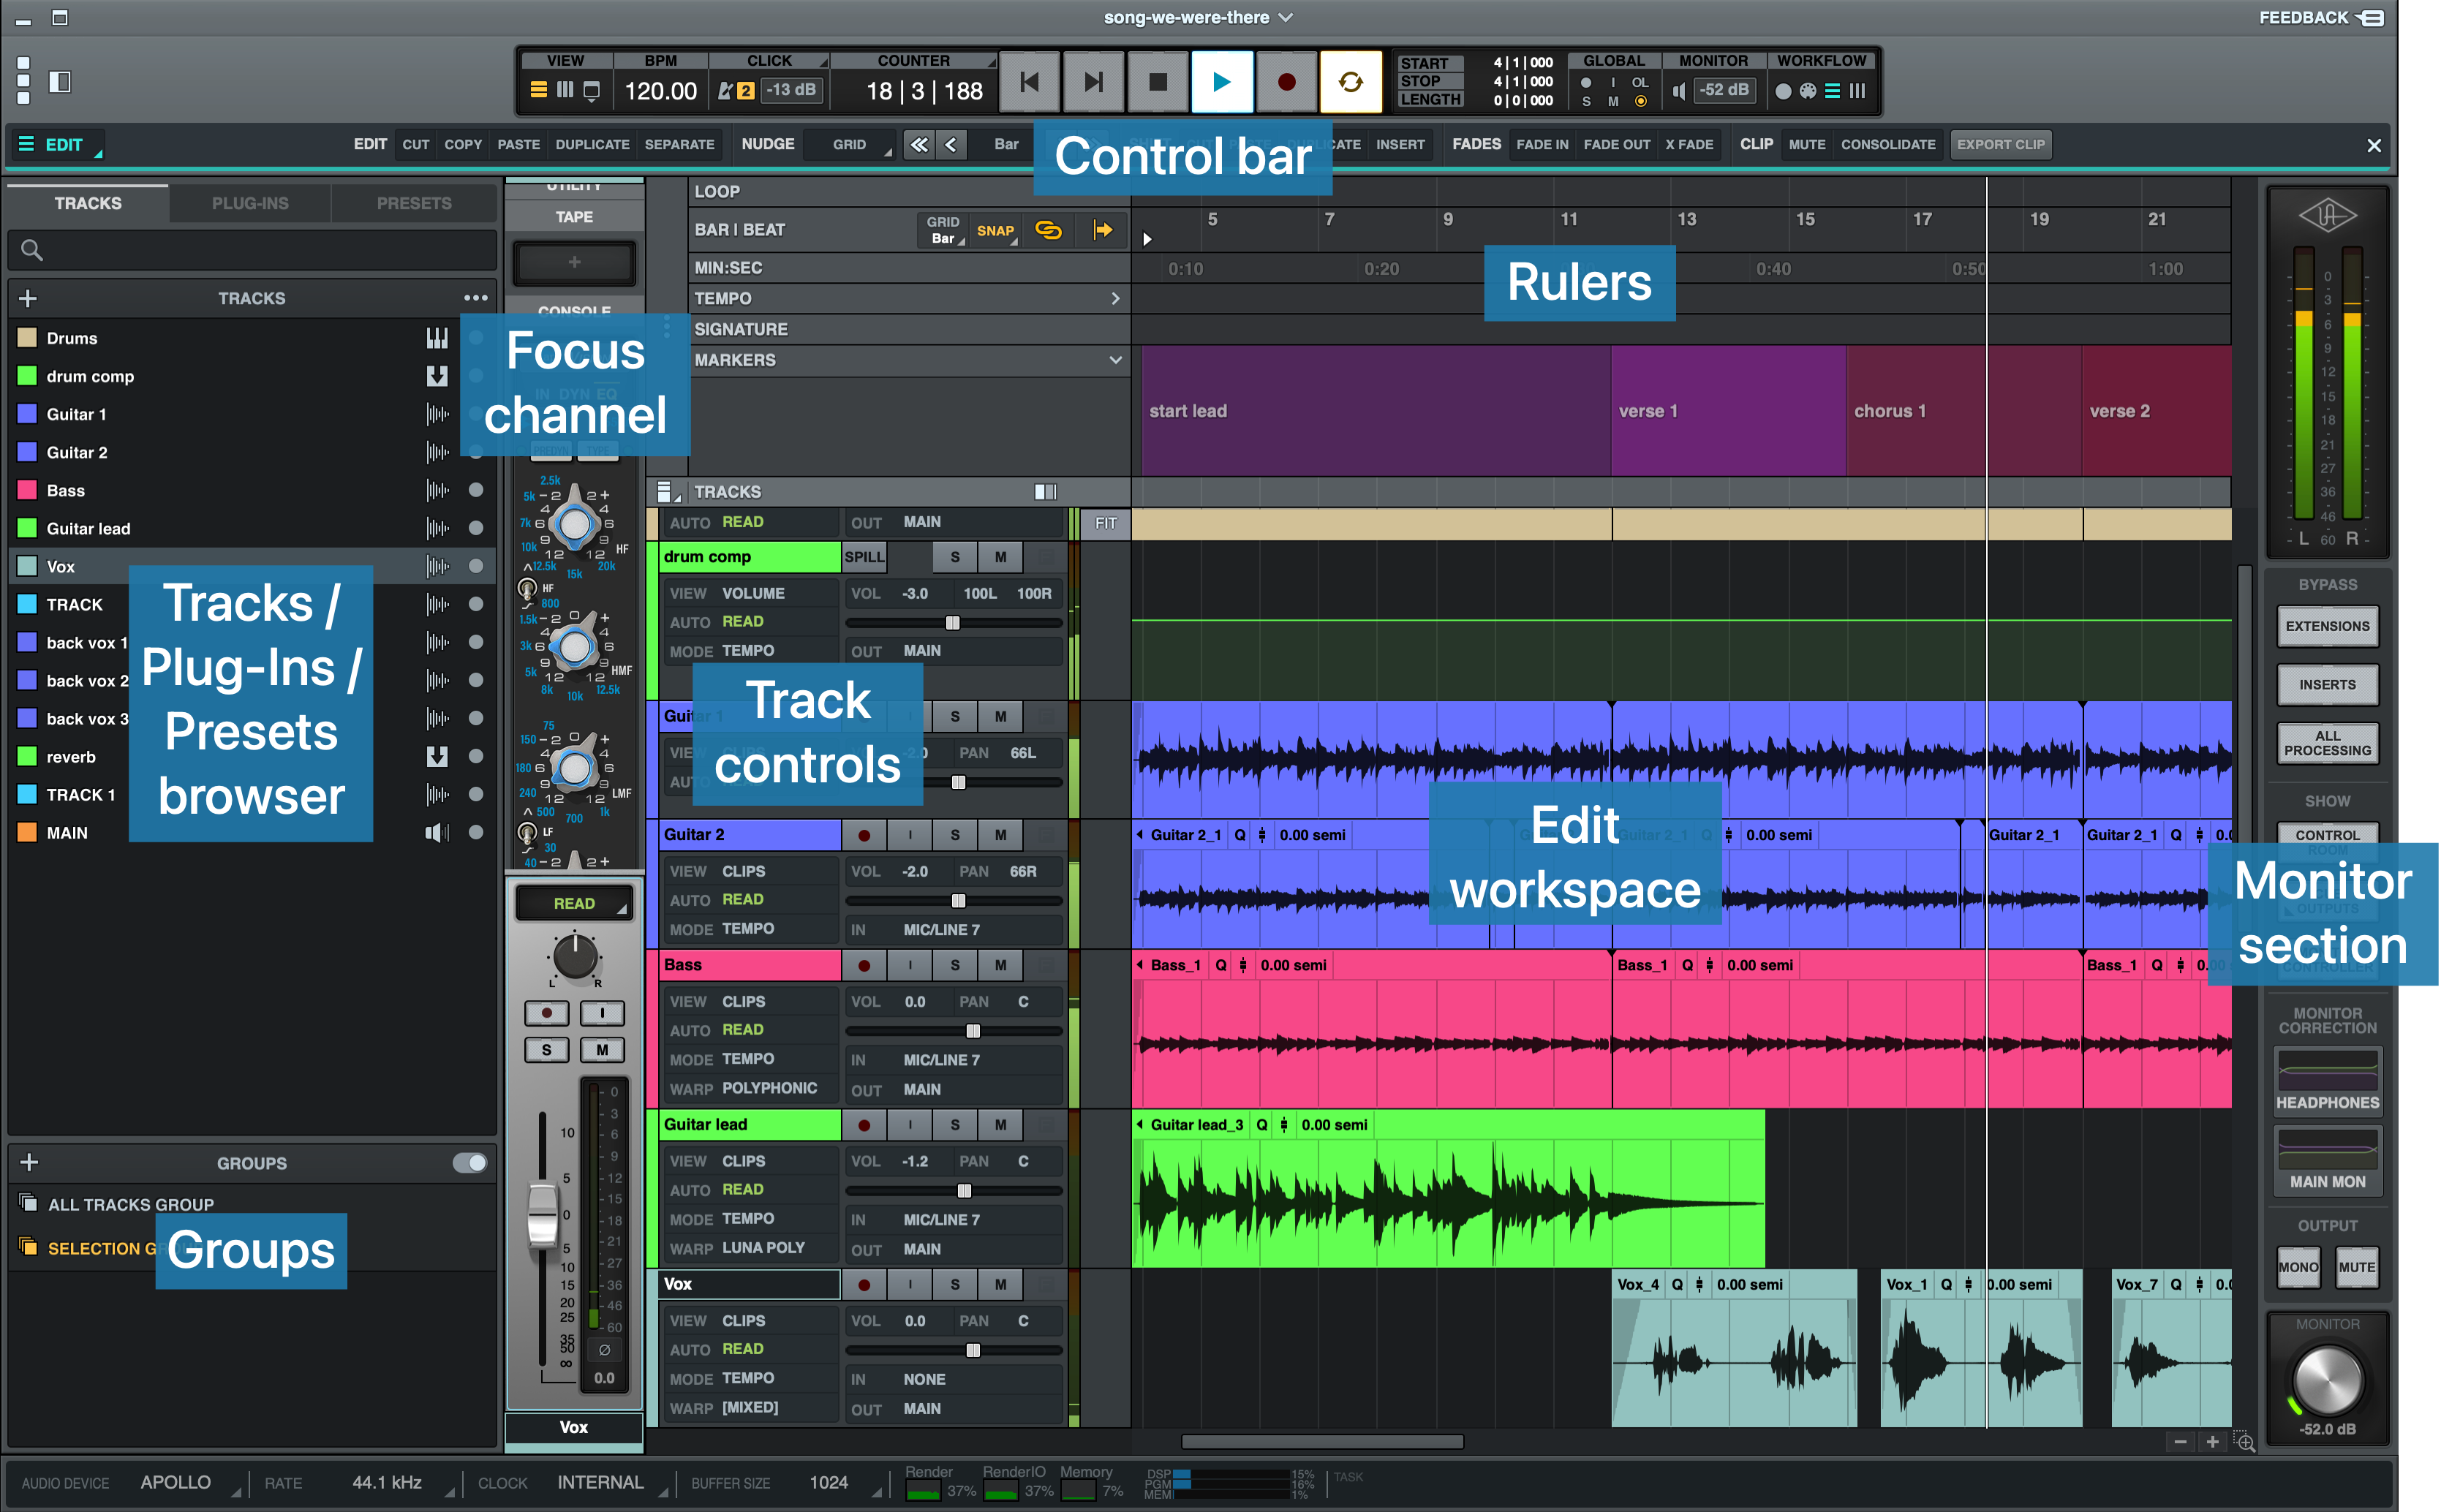
Task: Click the CONSOLIDATE clip button
Action: (1887, 145)
